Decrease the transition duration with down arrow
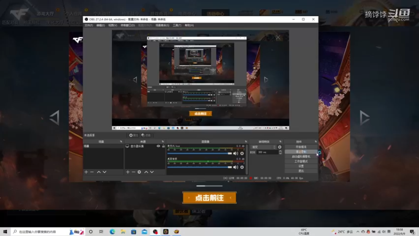Image resolution: width=419 pixels, height=236 pixels. coord(280,153)
